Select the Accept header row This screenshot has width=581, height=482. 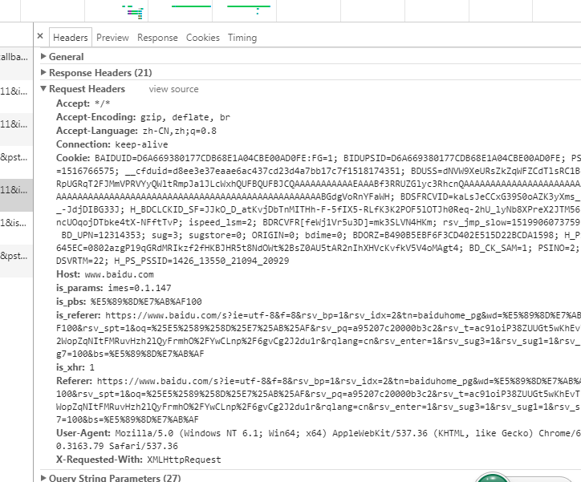[83, 103]
